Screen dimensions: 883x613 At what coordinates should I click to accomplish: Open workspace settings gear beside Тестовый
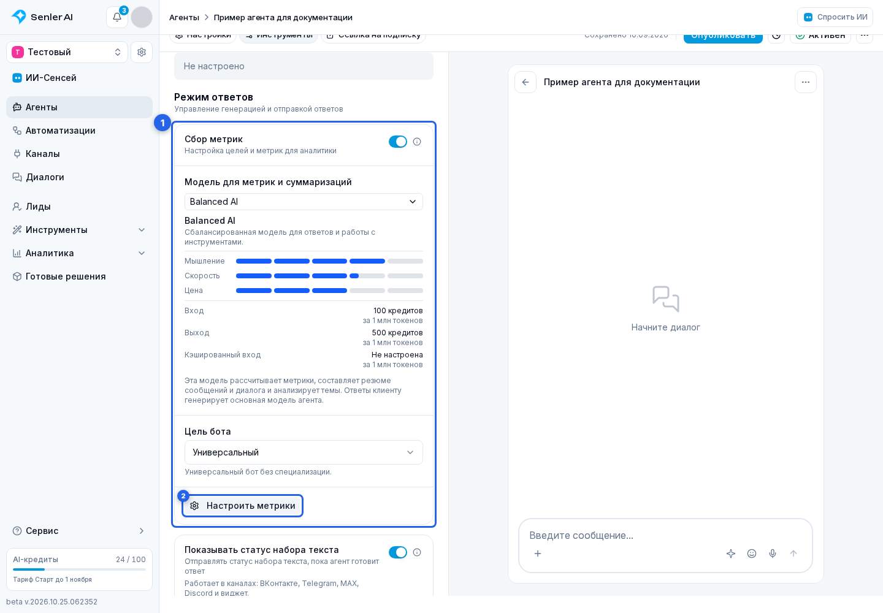(x=142, y=52)
